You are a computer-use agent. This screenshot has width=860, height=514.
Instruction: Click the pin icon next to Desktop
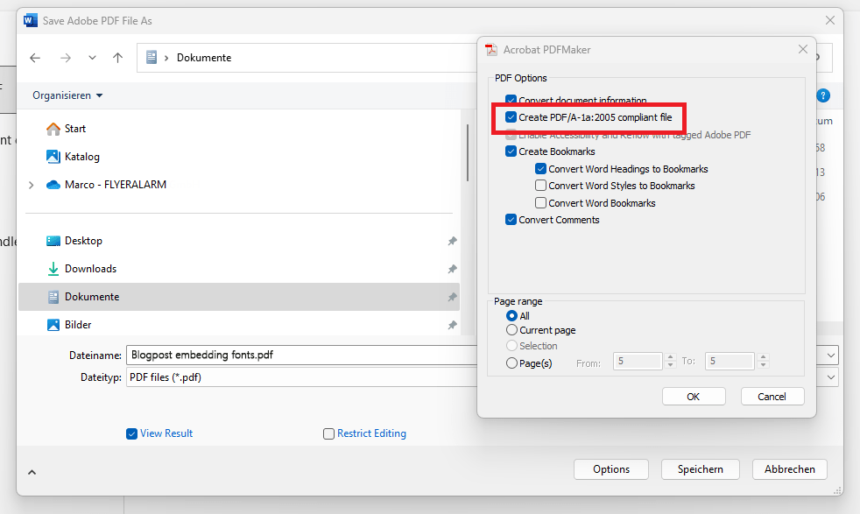point(452,241)
